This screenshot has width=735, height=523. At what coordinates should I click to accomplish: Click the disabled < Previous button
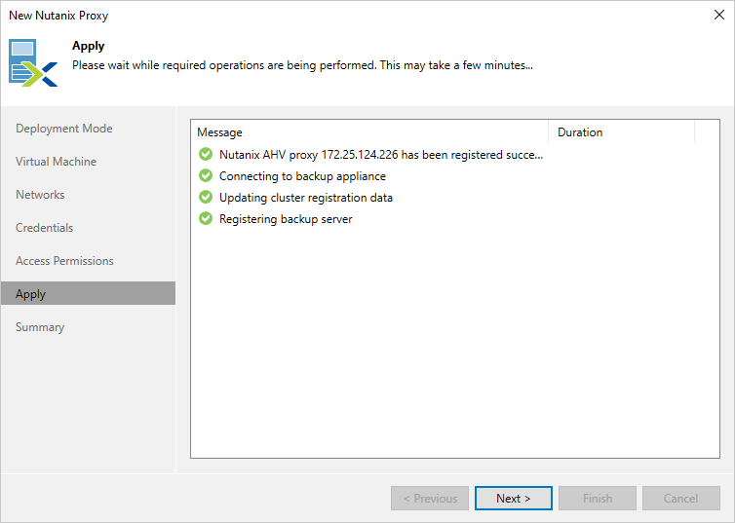point(430,499)
